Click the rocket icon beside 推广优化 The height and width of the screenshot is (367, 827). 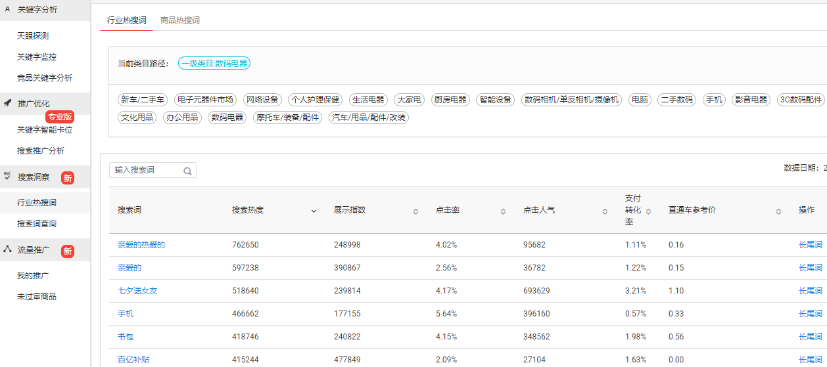(7, 103)
